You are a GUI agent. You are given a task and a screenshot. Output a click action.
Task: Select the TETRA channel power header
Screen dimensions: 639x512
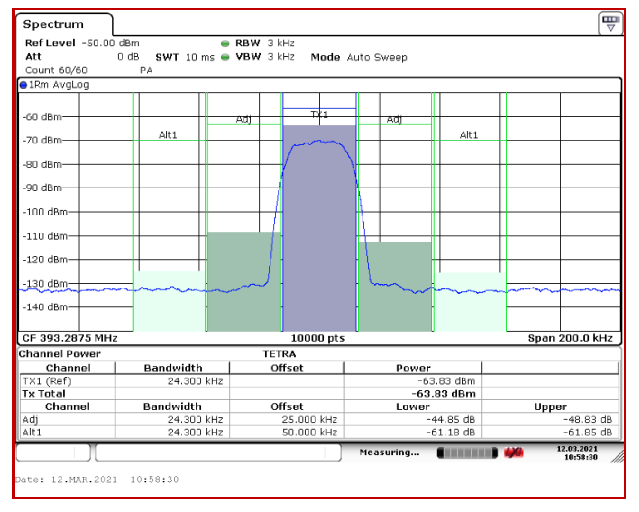click(279, 354)
